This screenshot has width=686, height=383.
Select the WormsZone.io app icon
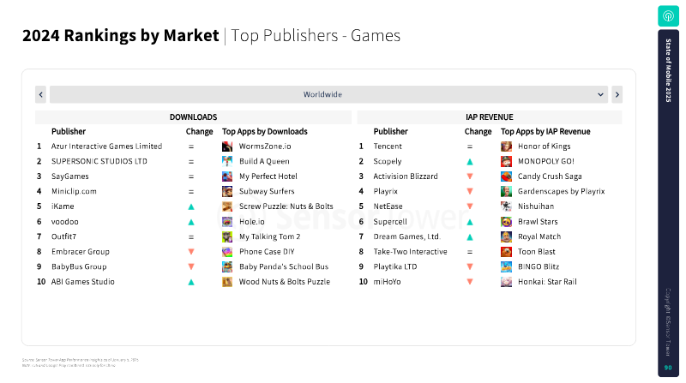pos(227,147)
